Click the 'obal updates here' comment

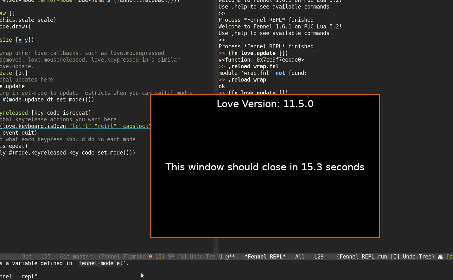click(x=27, y=80)
